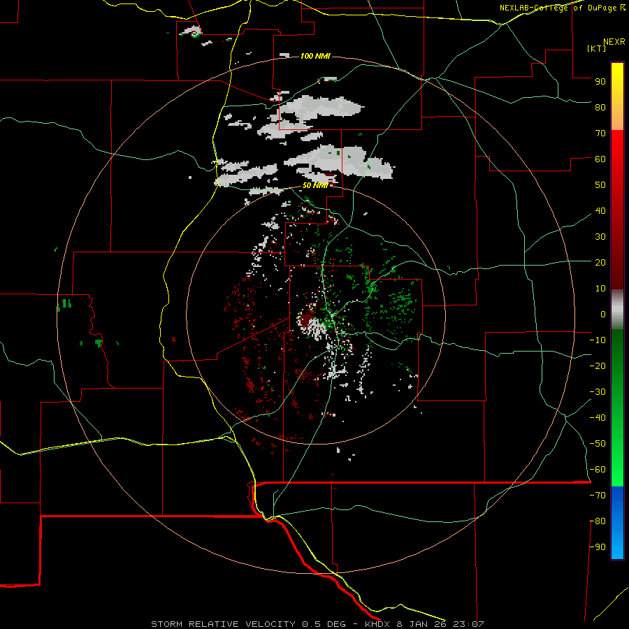Click the '0' tick label on the scale
This screenshot has width=629, height=629.
coord(603,314)
